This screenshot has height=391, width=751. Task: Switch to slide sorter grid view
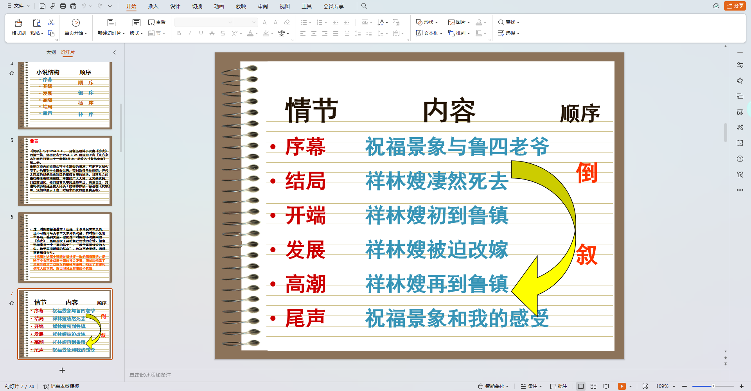pos(593,386)
